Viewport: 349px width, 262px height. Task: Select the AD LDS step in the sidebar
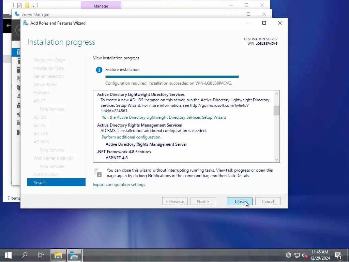(x=41, y=133)
